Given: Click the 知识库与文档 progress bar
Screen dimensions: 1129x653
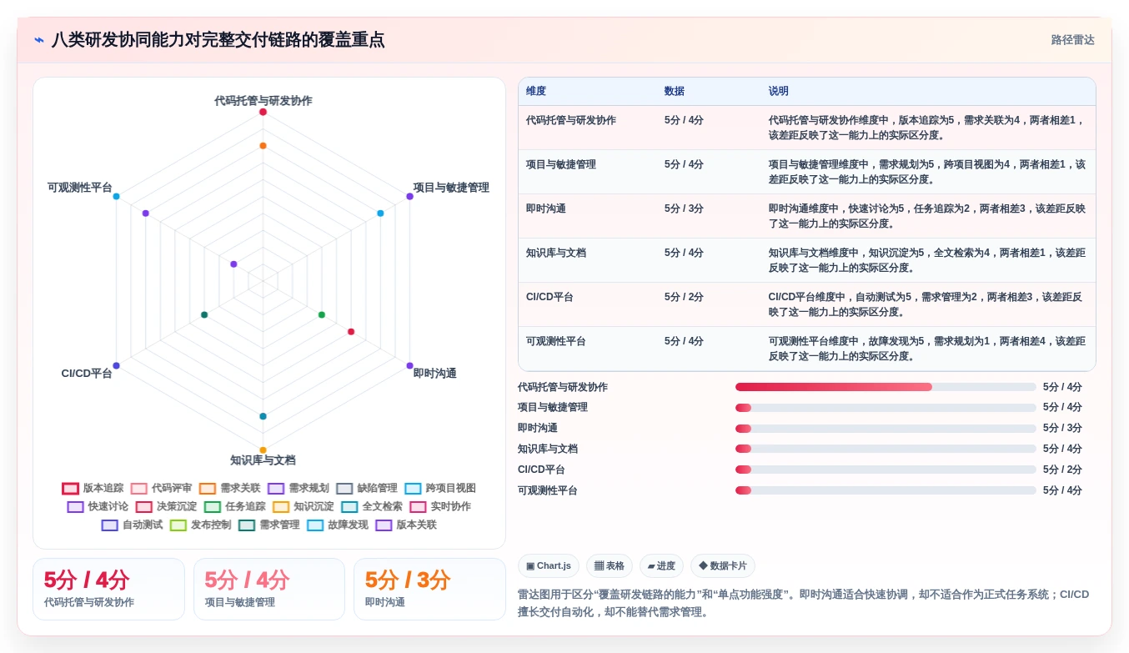Looking at the screenshot, I should pyautogui.click(x=886, y=449).
